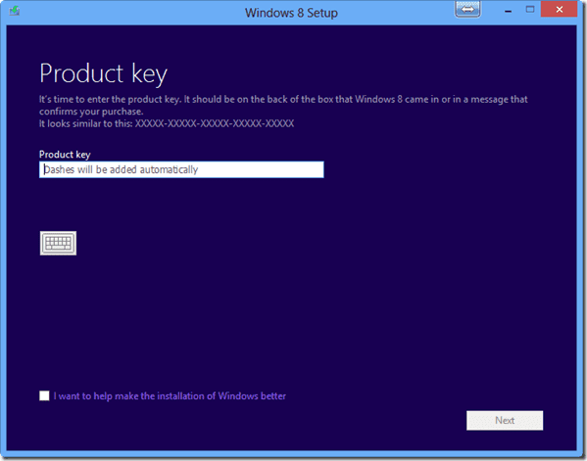This screenshot has height=461, width=587.
Task: Click the 'It looks similar to this' text
Action: (x=85, y=123)
